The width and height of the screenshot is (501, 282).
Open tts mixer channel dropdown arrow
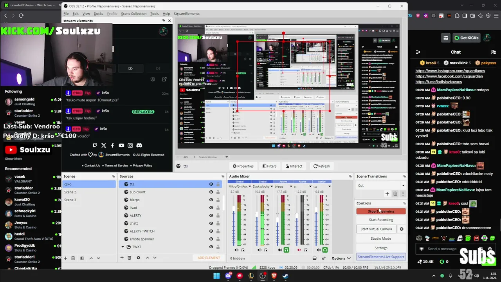tap(330, 186)
